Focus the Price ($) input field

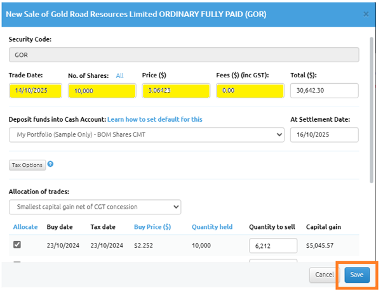pos(174,91)
